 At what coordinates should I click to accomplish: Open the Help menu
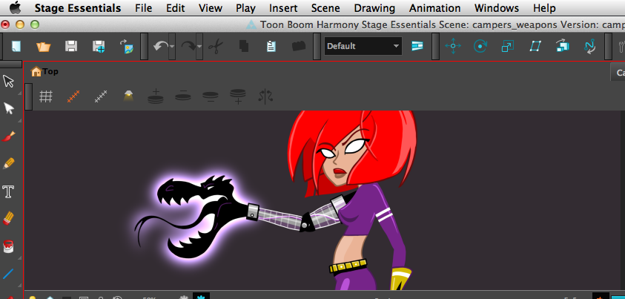(x=544, y=8)
